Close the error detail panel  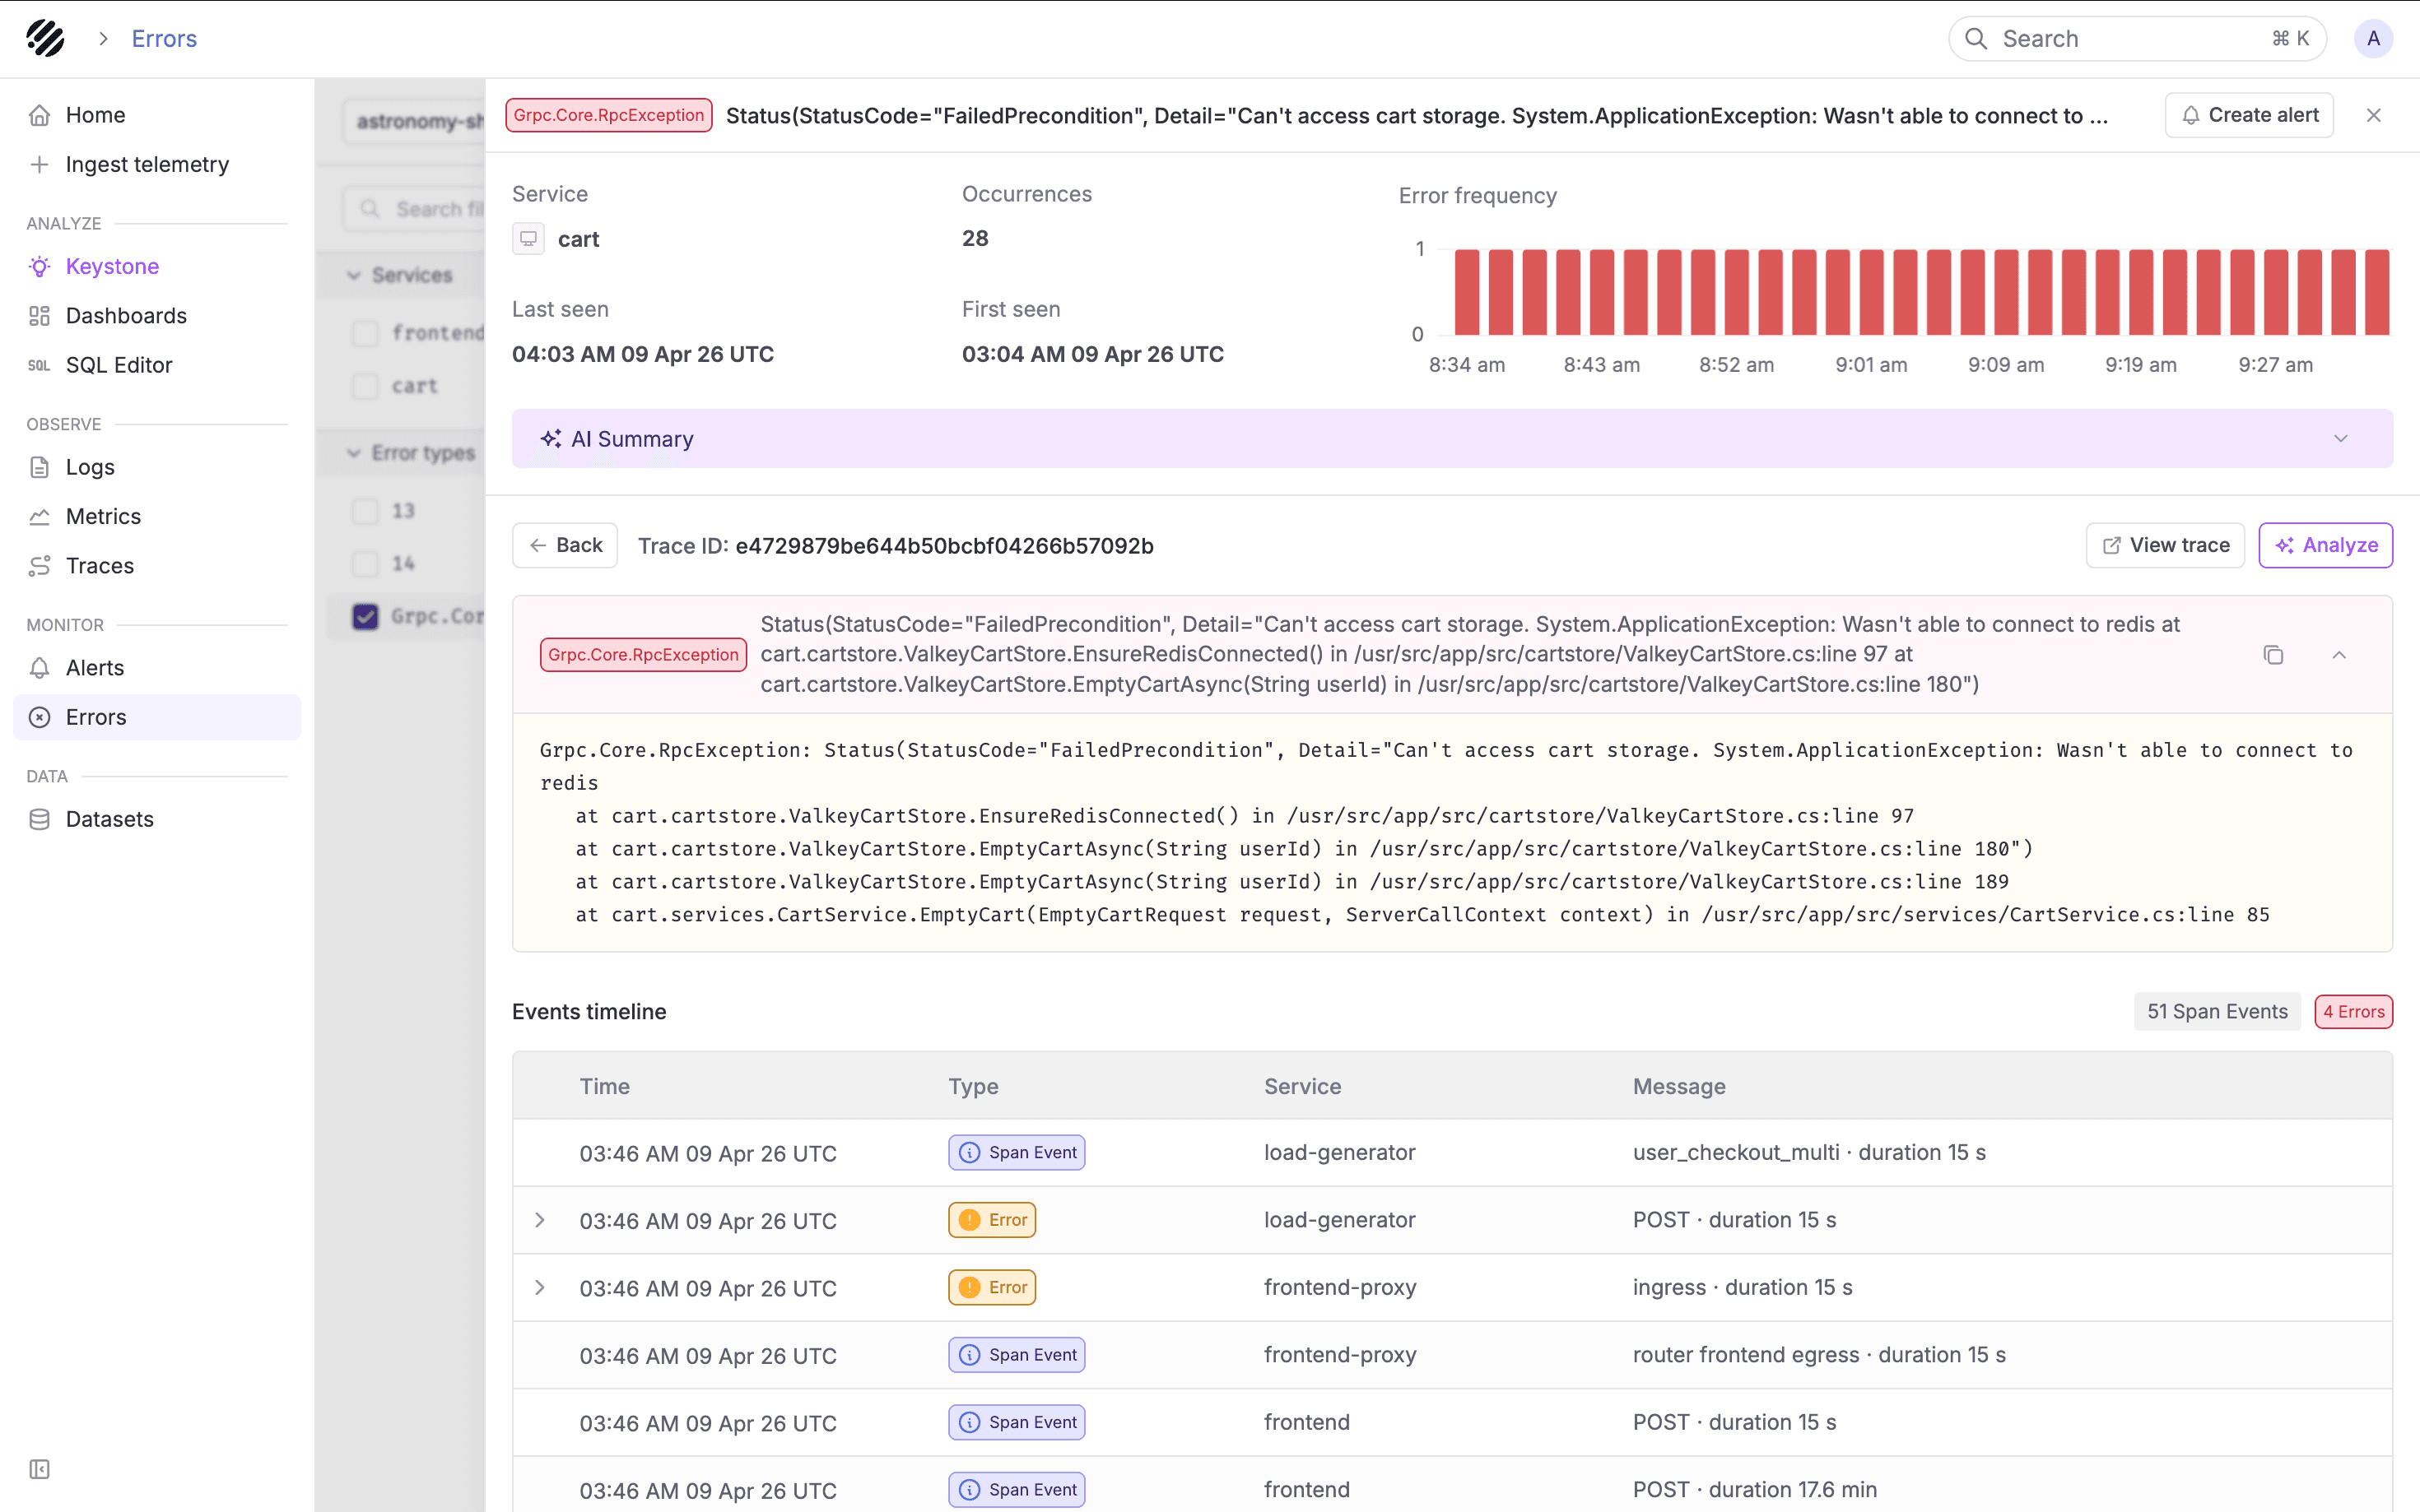click(2373, 115)
